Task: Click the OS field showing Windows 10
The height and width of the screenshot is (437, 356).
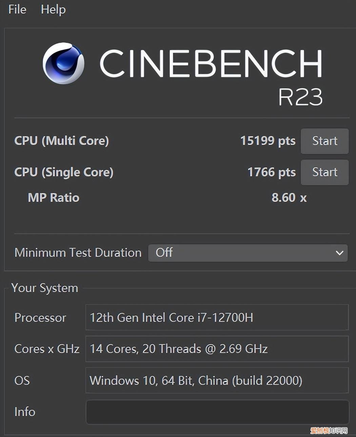Action: coord(217,380)
